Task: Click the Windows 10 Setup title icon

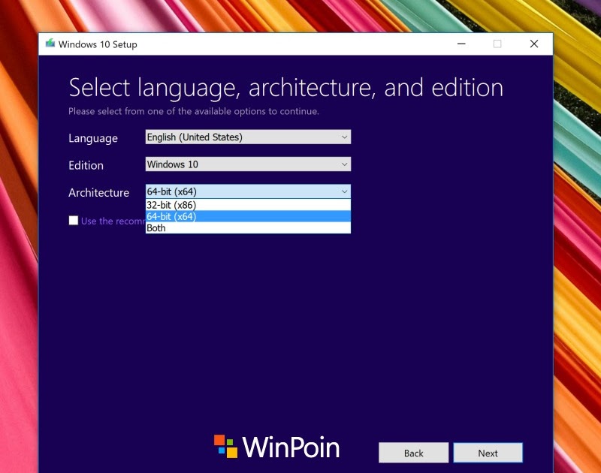Action: coord(50,44)
